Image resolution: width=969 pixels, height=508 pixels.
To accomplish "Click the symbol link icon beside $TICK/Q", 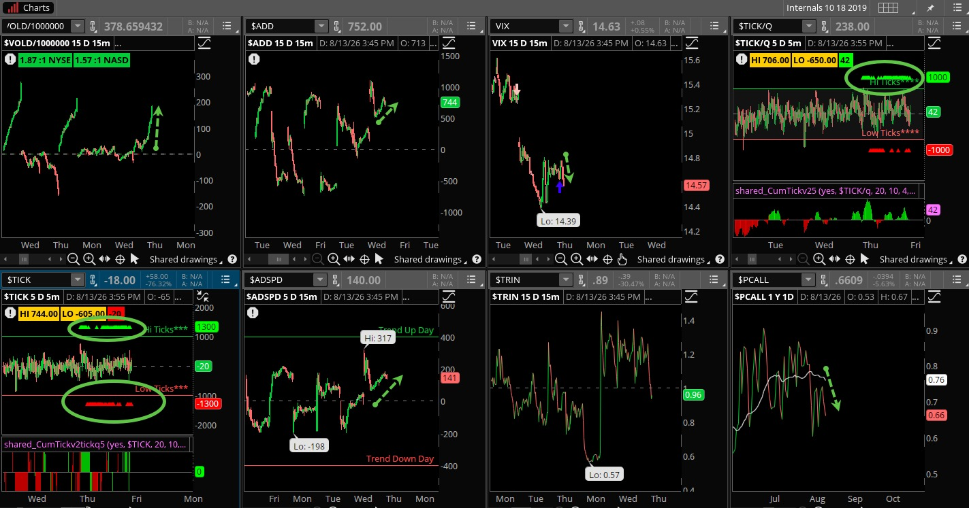I will [x=825, y=27].
